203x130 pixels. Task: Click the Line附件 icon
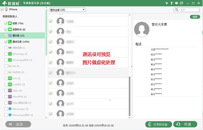pos(10,84)
